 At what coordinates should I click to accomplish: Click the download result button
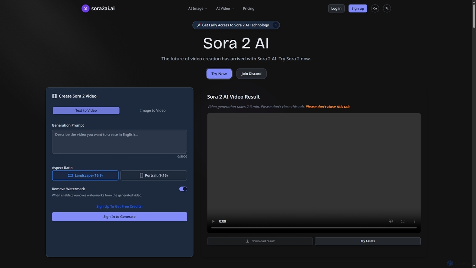[x=260, y=241]
